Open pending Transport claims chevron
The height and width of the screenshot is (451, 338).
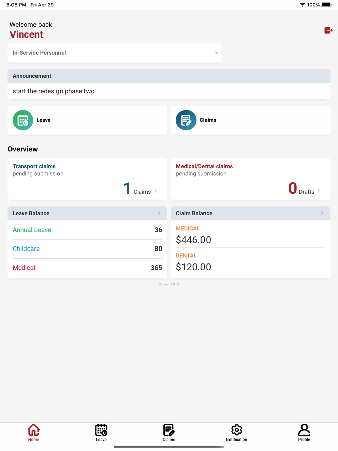pos(155,191)
